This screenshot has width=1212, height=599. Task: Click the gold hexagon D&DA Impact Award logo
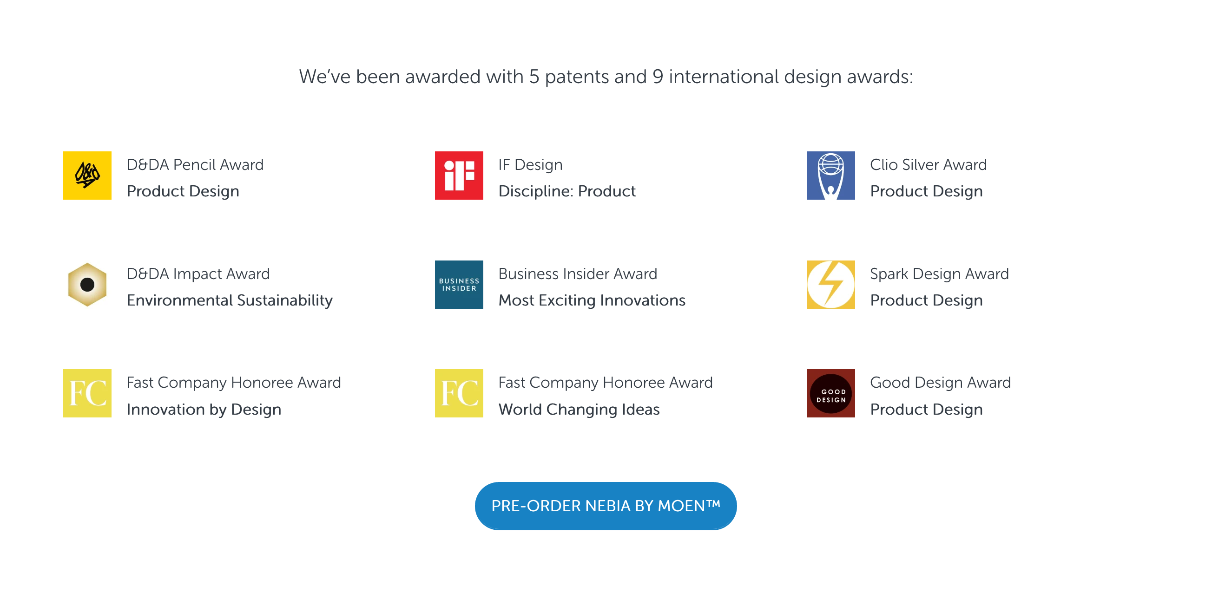87,285
